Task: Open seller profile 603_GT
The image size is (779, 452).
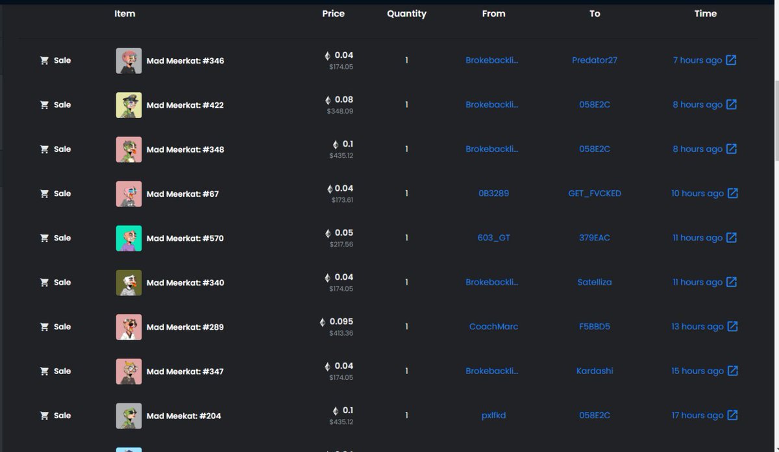Action: point(494,238)
